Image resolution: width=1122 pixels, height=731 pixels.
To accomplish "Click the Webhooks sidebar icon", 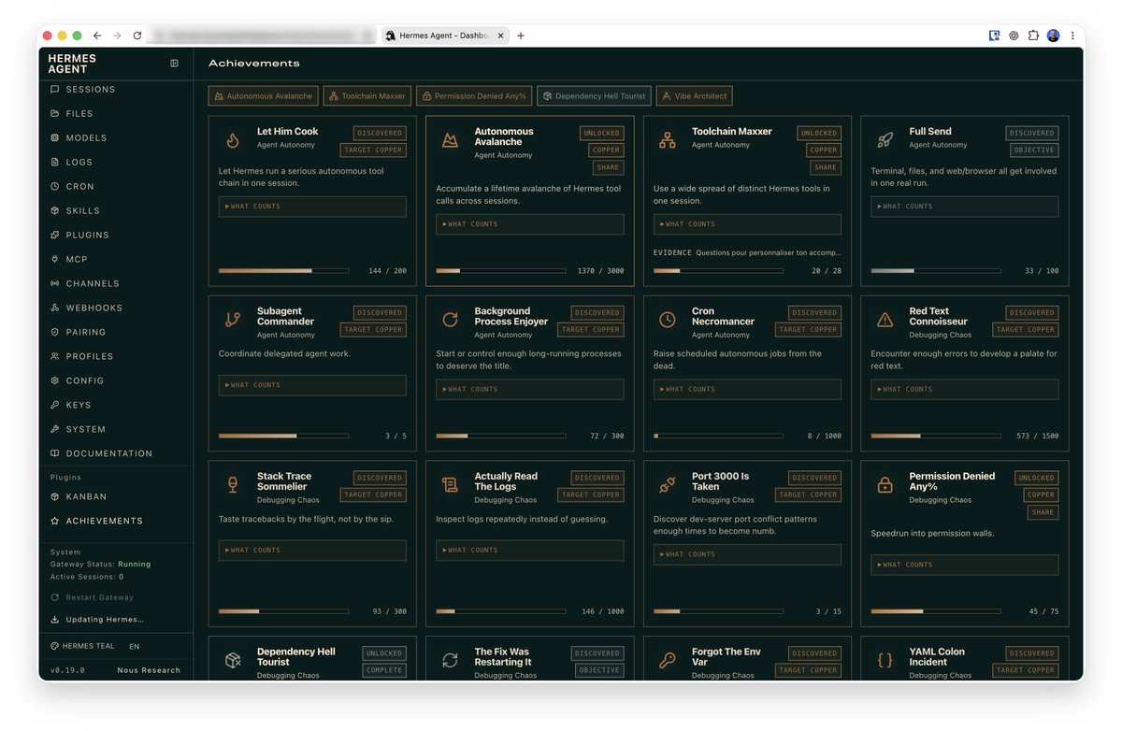I will 55,308.
